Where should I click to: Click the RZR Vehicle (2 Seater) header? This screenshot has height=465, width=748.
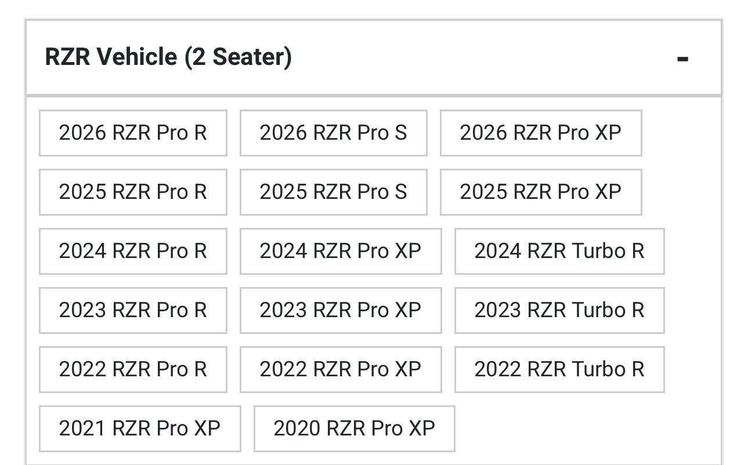pos(168,57)
